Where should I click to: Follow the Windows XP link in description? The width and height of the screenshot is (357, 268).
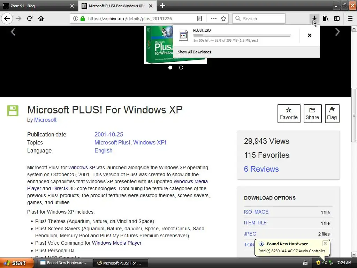(82, 167)
